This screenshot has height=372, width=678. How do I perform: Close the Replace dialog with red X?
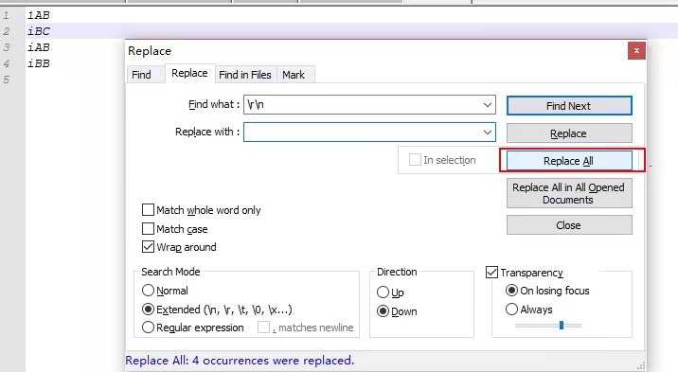[x=636, y=50]
